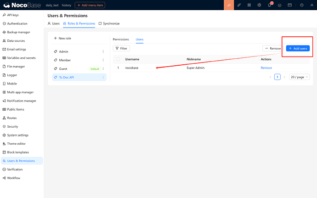Switch to the Synchronize tab
This screenshot has height=198, width=317.
click(109, 23)
